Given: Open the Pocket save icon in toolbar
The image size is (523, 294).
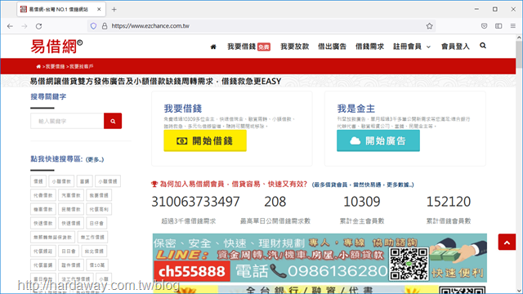Looking at the screenshot, I should 484,26.
